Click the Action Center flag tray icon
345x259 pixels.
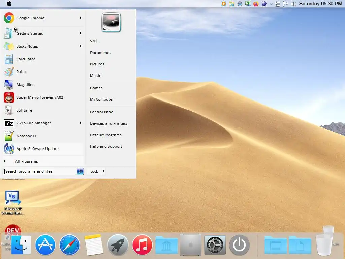286,4
